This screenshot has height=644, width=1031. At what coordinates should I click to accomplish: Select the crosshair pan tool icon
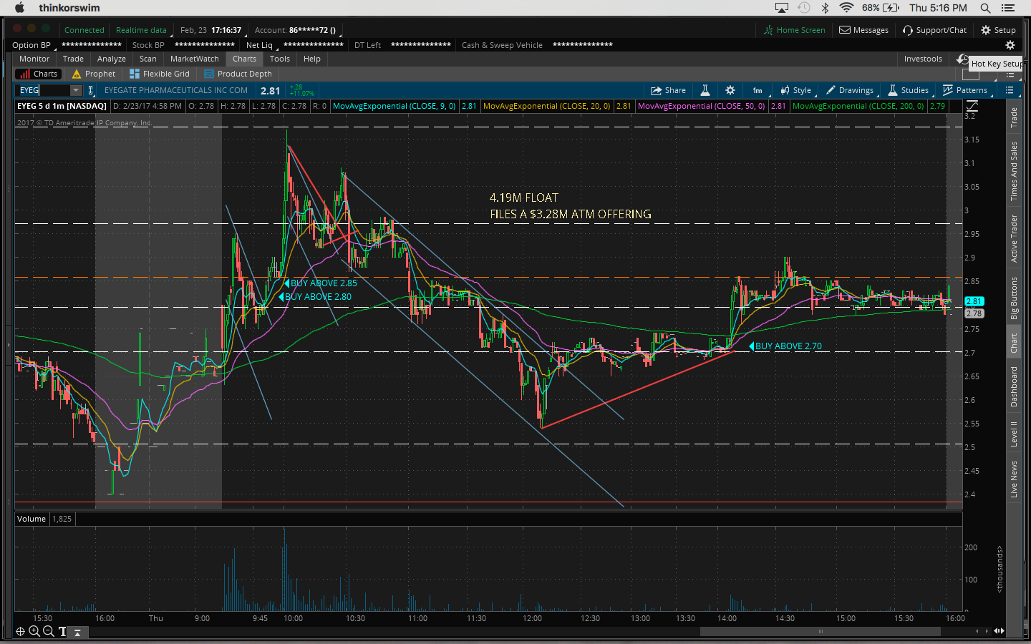tap(20, 631)
